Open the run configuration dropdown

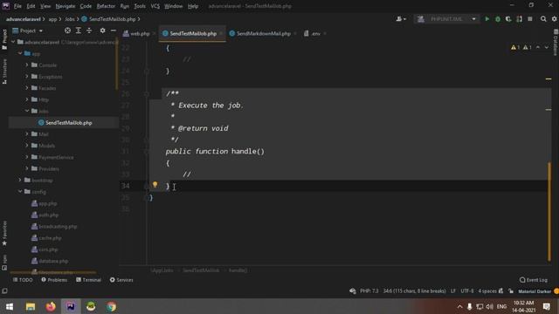click(x=446, y=19)
